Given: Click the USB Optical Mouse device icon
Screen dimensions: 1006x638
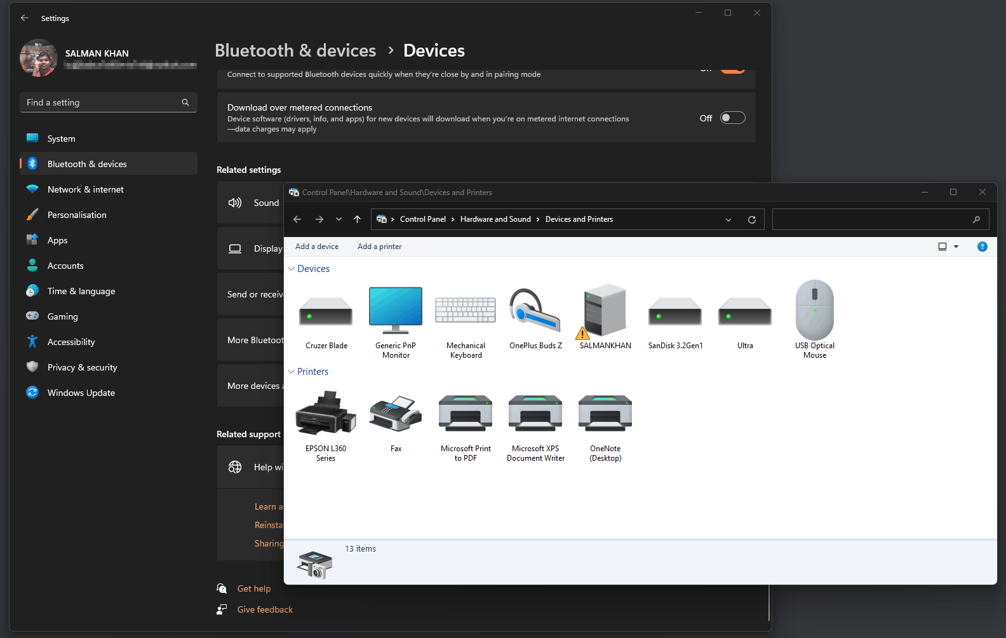Looking at the screenshot, I should click(x=814, y=311).
